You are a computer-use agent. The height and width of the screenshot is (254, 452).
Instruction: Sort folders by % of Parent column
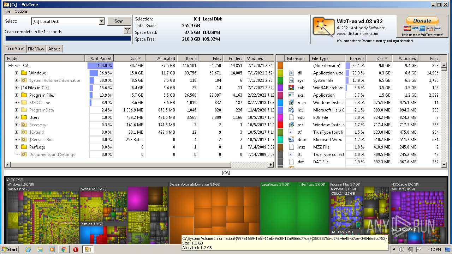coord(99,59)
